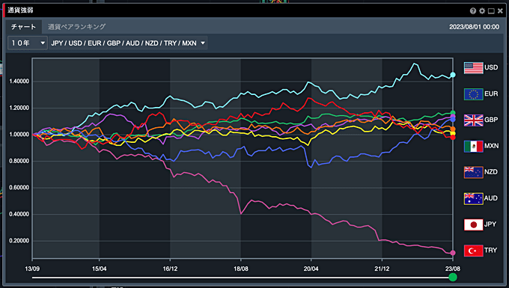Click the 0.60000 y-axis label

tap(19, 188)
